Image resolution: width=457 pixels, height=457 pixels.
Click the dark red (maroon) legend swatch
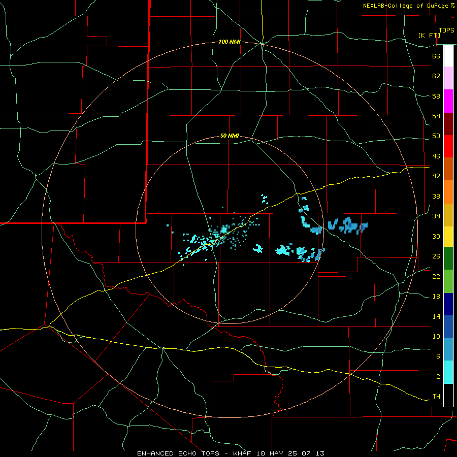(448, 124)
